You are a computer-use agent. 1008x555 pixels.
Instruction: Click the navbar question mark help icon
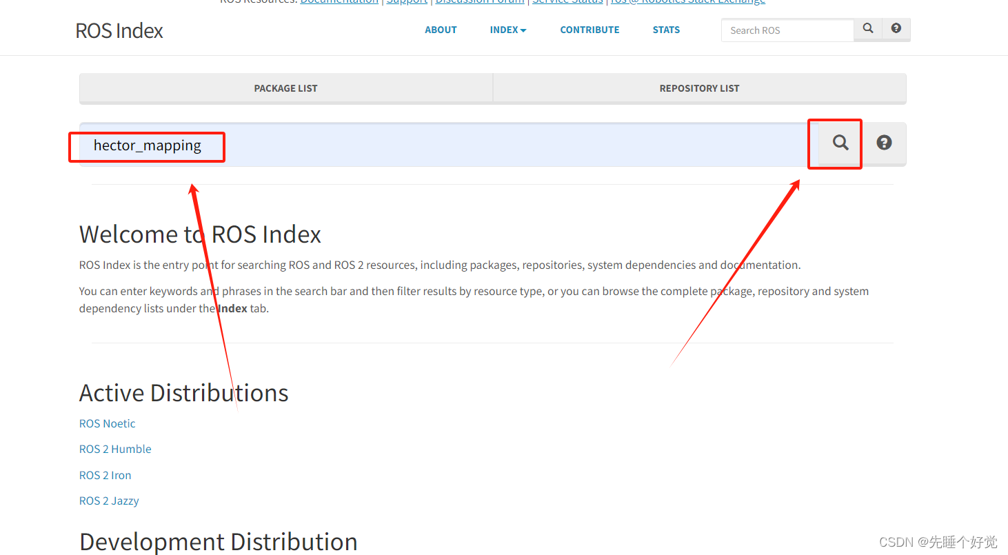[x=896, y=29]
